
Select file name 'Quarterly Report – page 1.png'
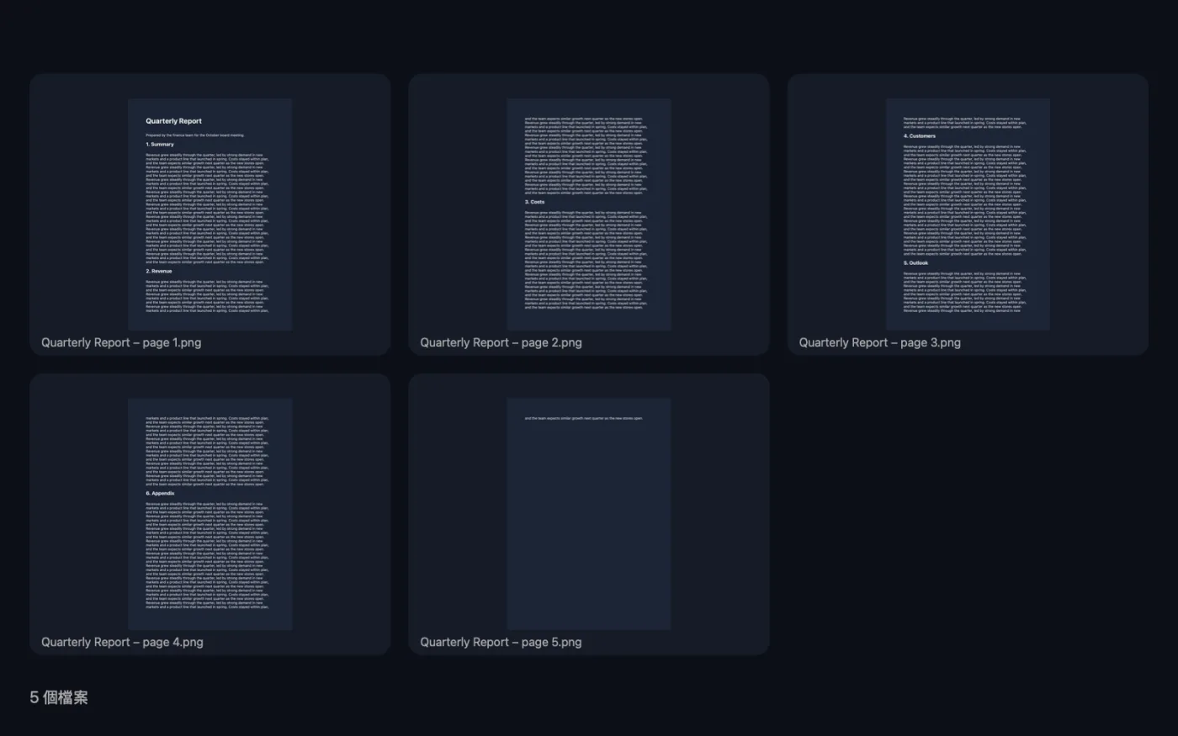[121, 342]
